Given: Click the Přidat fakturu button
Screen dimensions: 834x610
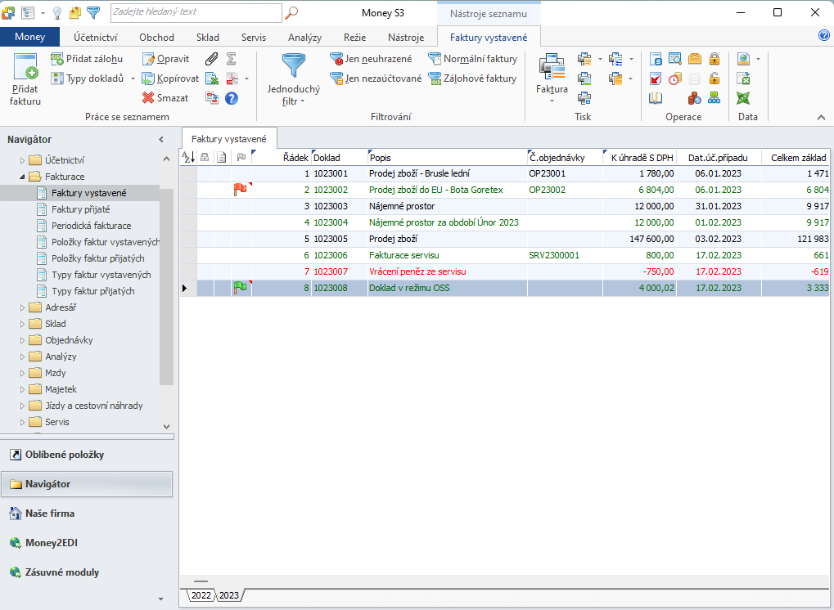Looking at the screenshot, I should point(25,79).
